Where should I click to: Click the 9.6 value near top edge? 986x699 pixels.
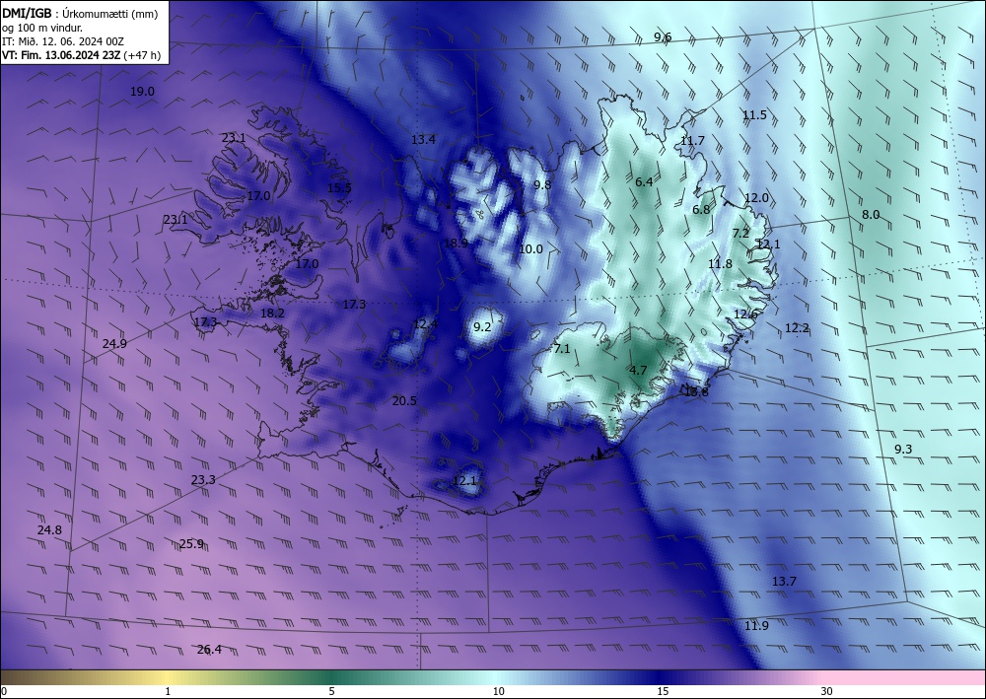click(x=663, y=37)
